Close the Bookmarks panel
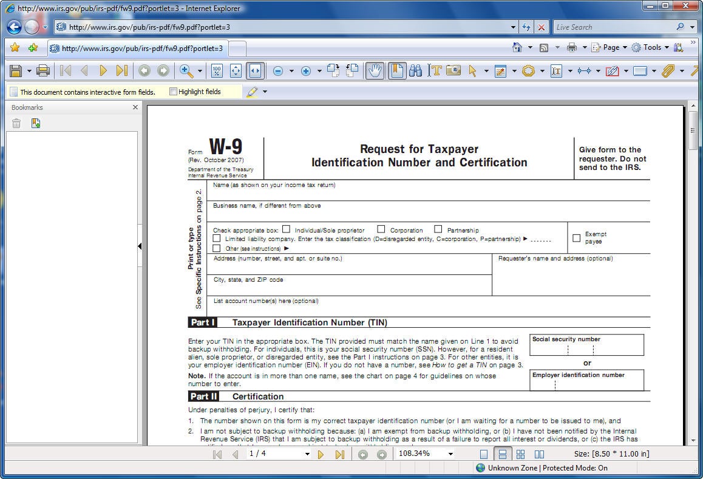Viewport: 703px width, 479px height. click(x=135, y=107)
